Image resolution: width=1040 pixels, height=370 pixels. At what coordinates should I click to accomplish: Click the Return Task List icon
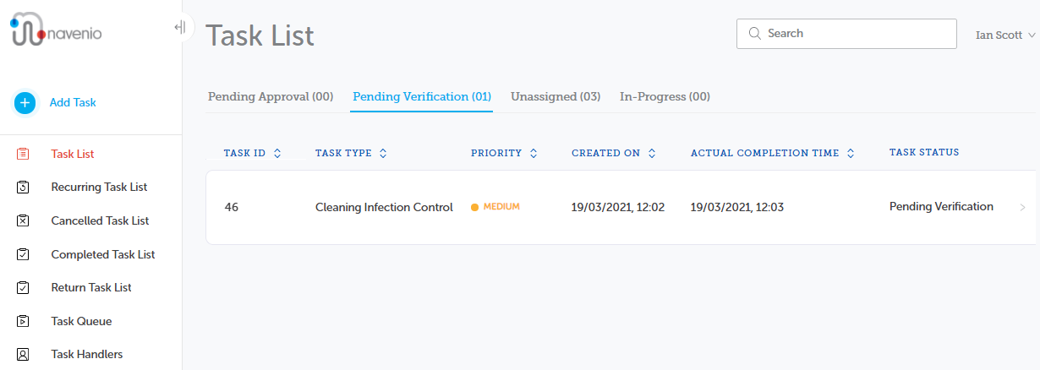[x=23, y=287]
